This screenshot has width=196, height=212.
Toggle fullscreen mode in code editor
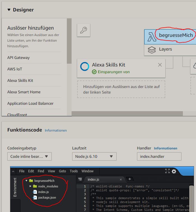[167, 171]
